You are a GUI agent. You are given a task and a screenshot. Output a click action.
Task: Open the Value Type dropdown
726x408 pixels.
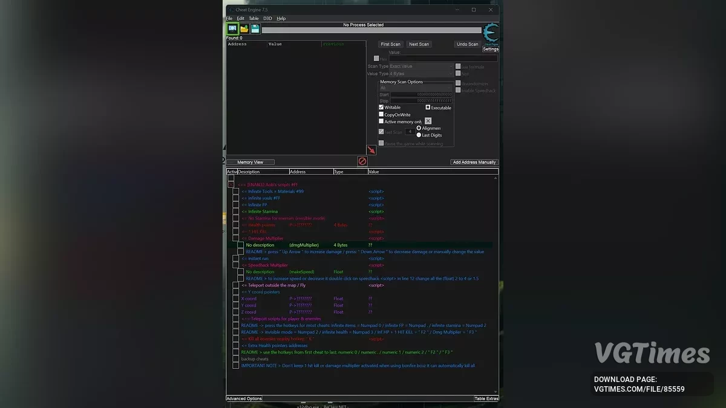[x=420, y=74]
